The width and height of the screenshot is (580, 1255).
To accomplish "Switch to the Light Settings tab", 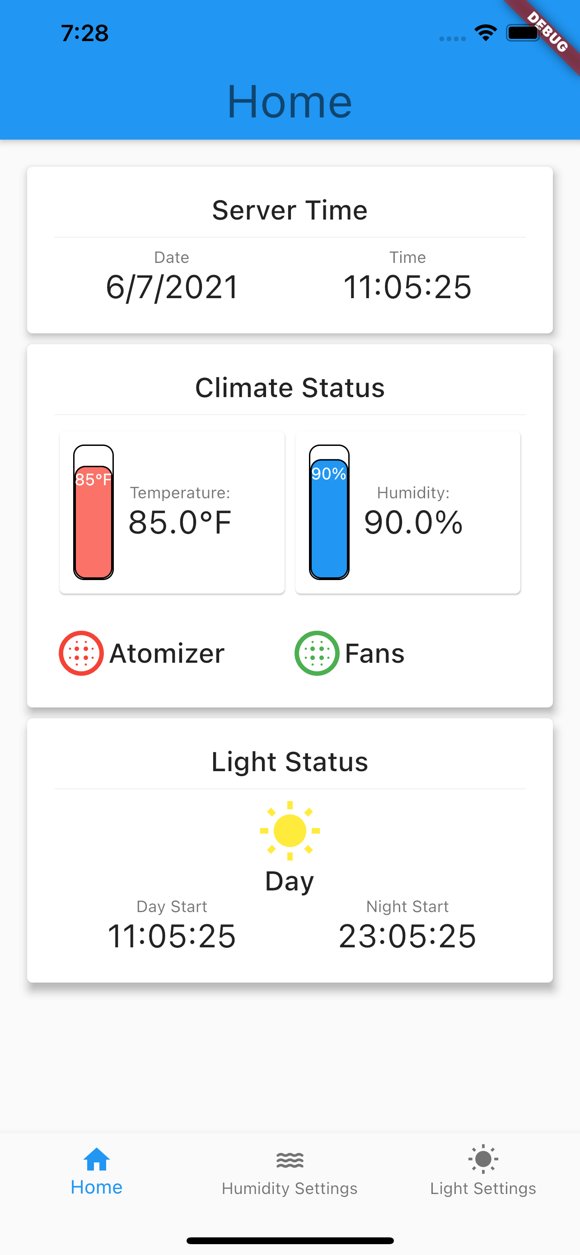I will click(x=483, y=1188).
